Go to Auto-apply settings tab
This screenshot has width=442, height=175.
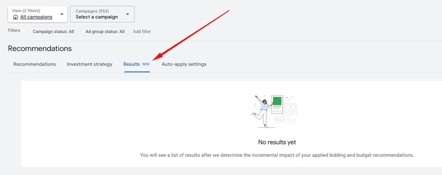[x=184, y=64]
